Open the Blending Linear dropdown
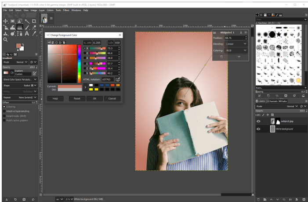Screen dimensions: 308x202 (236, 44)
